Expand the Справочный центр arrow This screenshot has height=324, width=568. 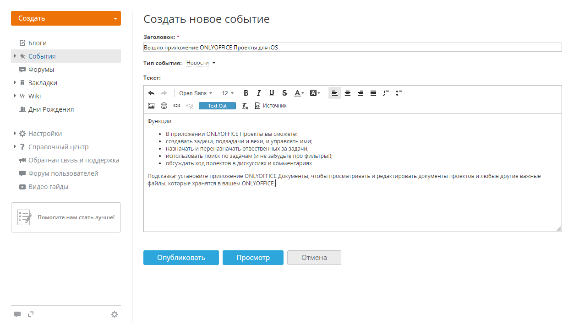[x=15, y=147]
